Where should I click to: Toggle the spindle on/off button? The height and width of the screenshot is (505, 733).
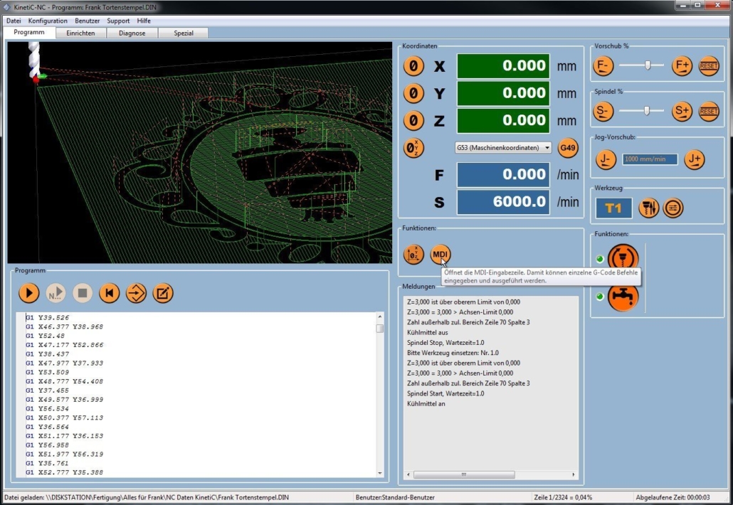pyautogui.click(x=623, y=257)
